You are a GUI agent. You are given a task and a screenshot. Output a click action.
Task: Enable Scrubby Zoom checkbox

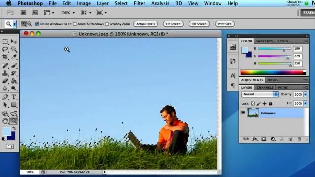tap(107, 24)
